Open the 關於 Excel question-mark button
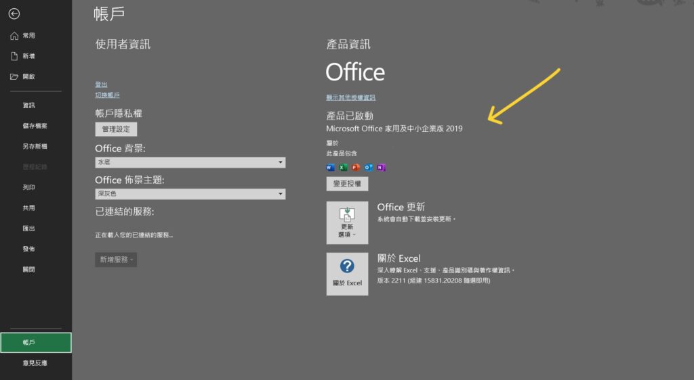The height and width of the screenshot is (380, 694). (x=347, y=274)
